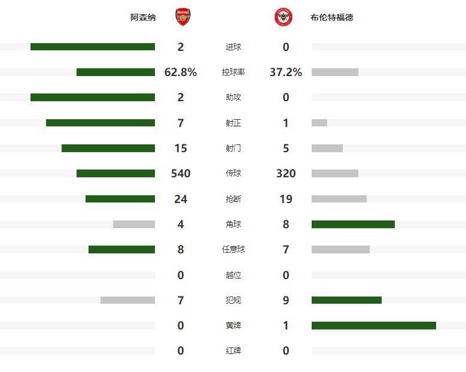Image resolution: width=466 pixels, height=372 pixels.
Task: Click Arsenal's gray fouls bar
Action: 127,300
